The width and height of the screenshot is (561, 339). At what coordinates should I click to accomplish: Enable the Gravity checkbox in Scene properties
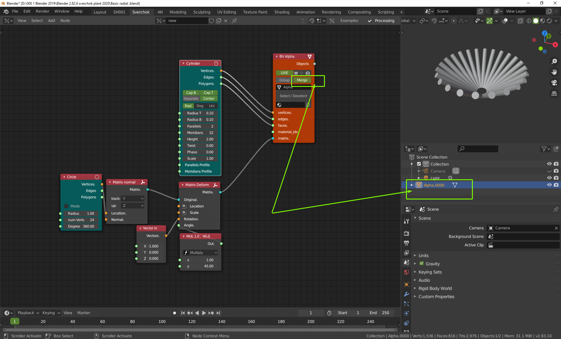421,264
